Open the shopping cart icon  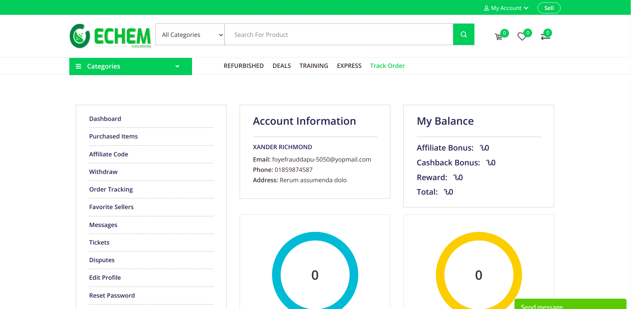[499, 37]
